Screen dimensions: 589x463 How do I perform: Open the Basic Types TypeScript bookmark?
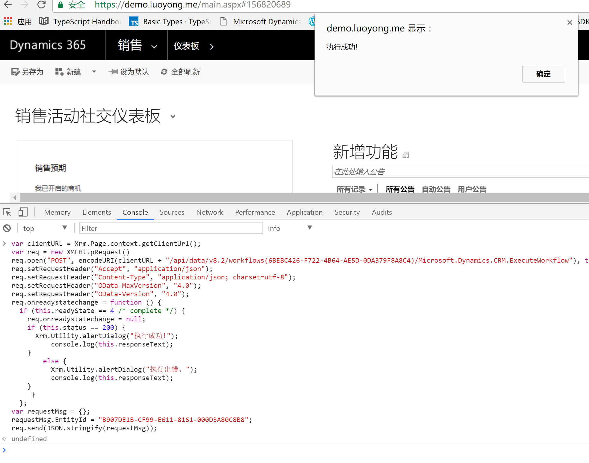170,22
